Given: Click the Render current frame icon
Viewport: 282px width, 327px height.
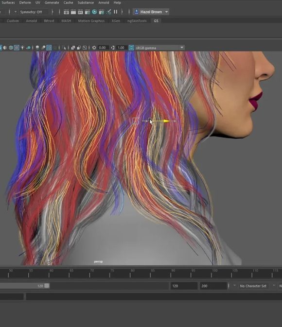Looking at the screenshot, I should [x=73, y=12].
